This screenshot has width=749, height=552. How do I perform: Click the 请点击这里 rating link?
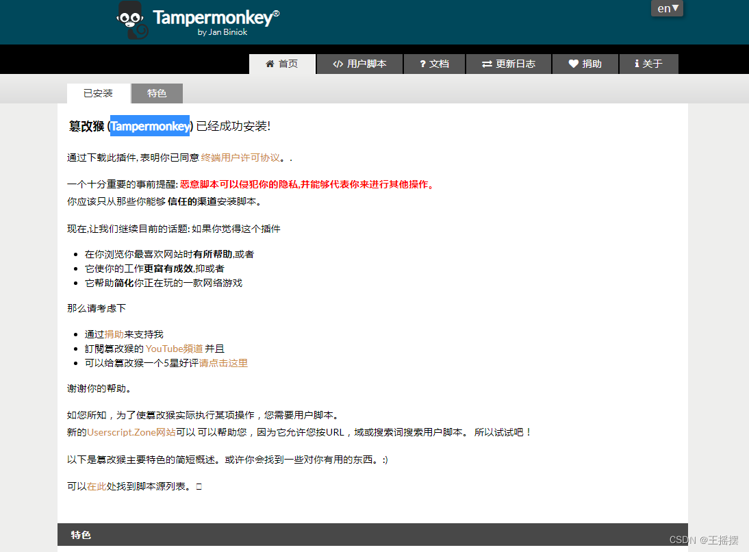[223, 363]
